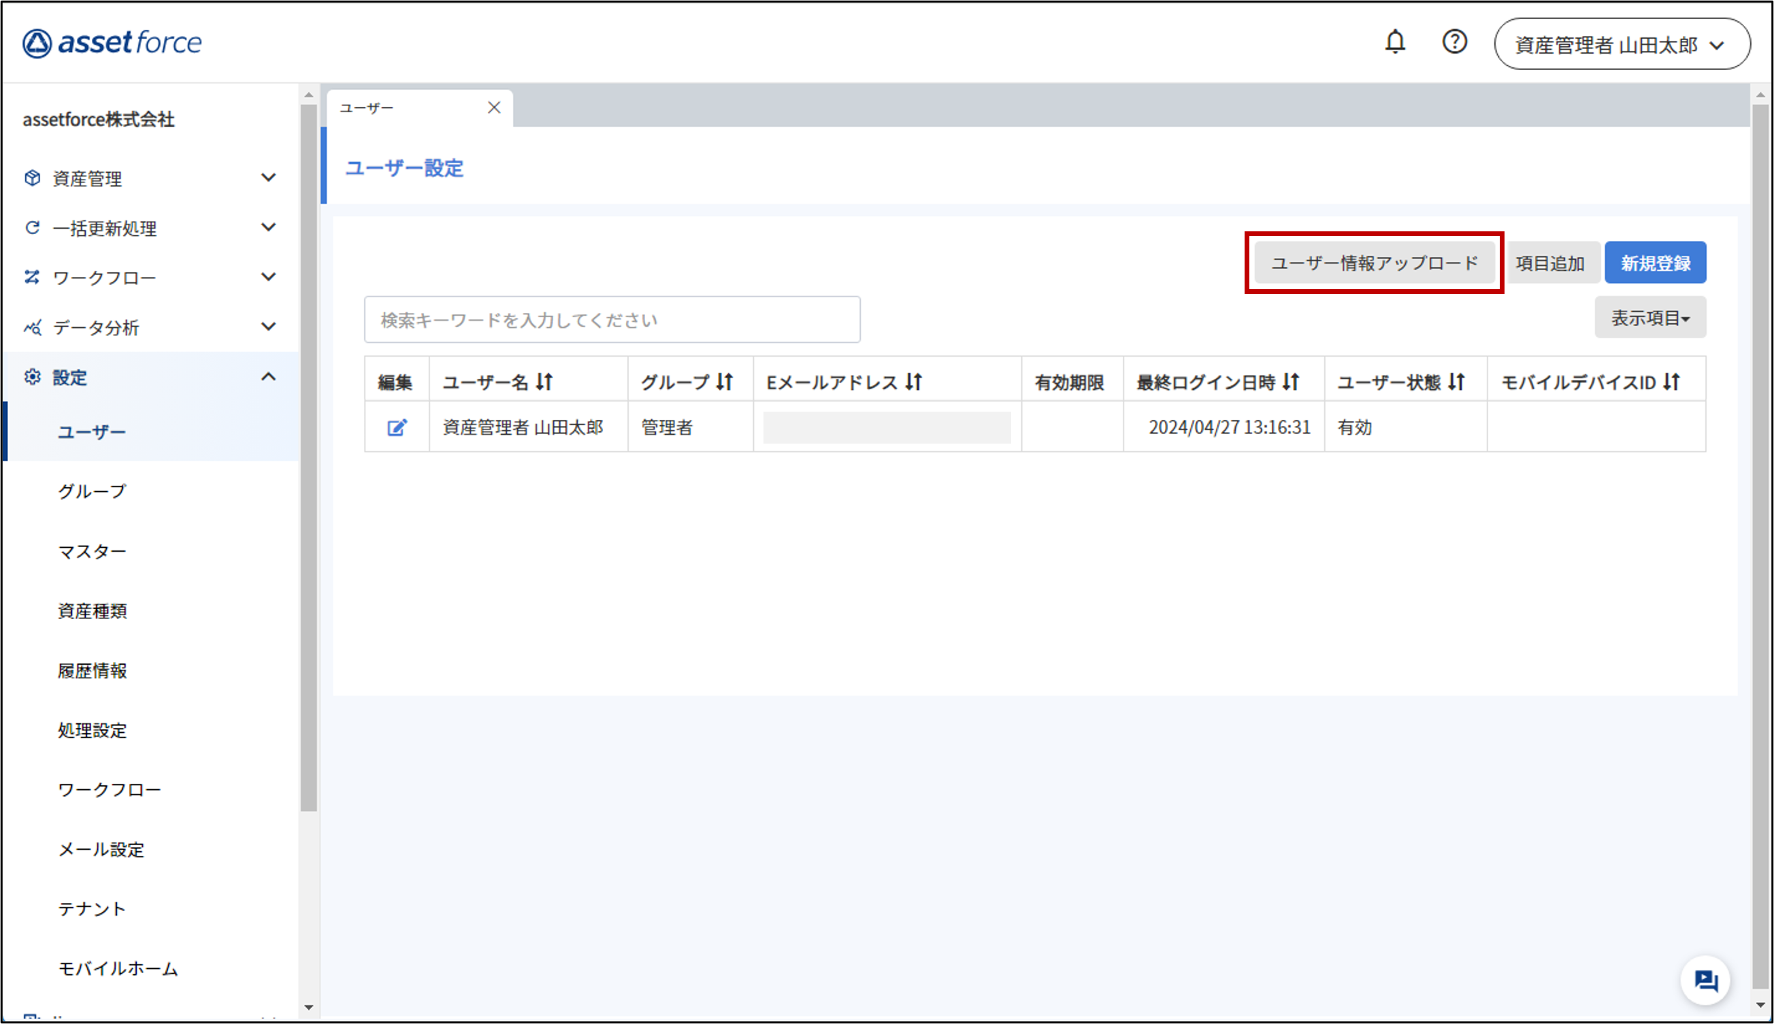Open 処理設定 in the settings submenu
Image resolution: width=1774 pixels, height=1024 pixels.
point(92,730)
